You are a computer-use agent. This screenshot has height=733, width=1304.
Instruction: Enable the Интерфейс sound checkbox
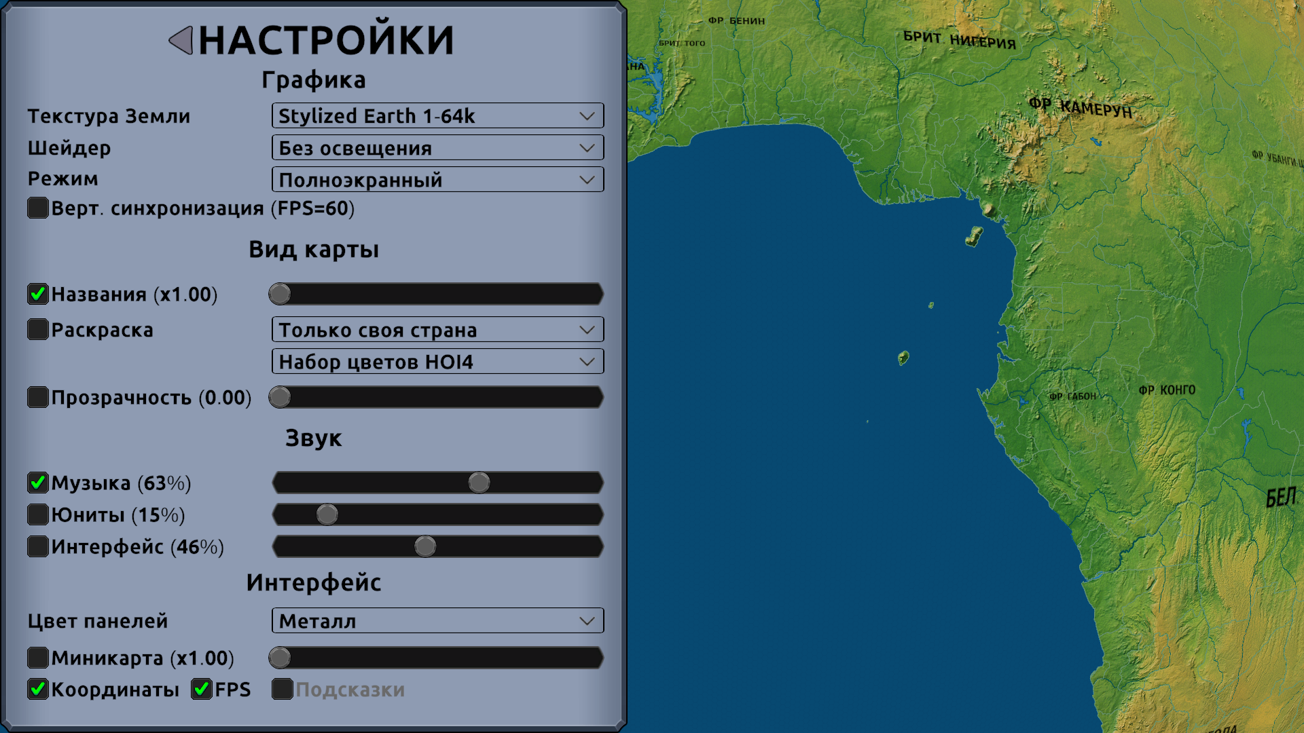click(x=38, y=546)
